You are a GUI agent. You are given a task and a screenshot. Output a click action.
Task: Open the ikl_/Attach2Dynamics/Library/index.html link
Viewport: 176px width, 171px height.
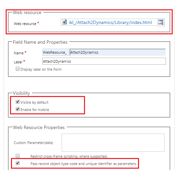pos(110,22)
